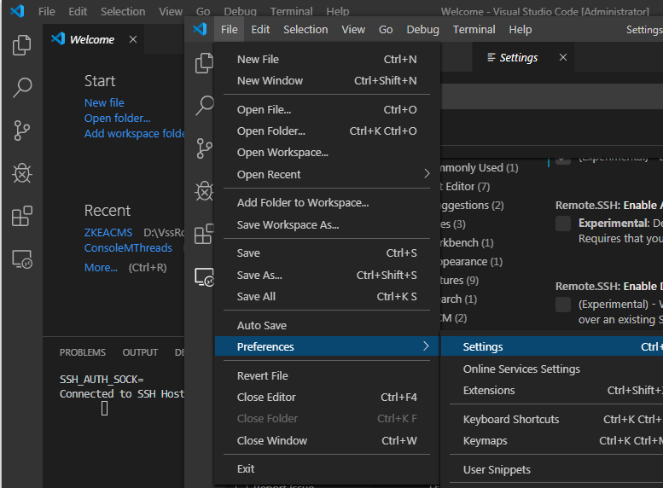Open Explorer icon in background window activity bar
Screen dimensions: 663x488
coord(22,45)
